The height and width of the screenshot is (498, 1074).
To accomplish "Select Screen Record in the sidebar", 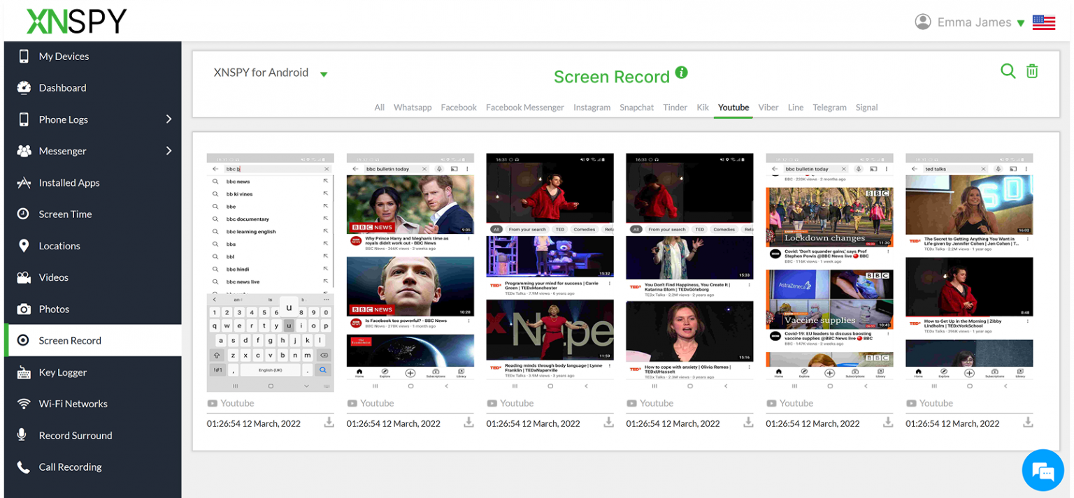I will coord(92,341).
